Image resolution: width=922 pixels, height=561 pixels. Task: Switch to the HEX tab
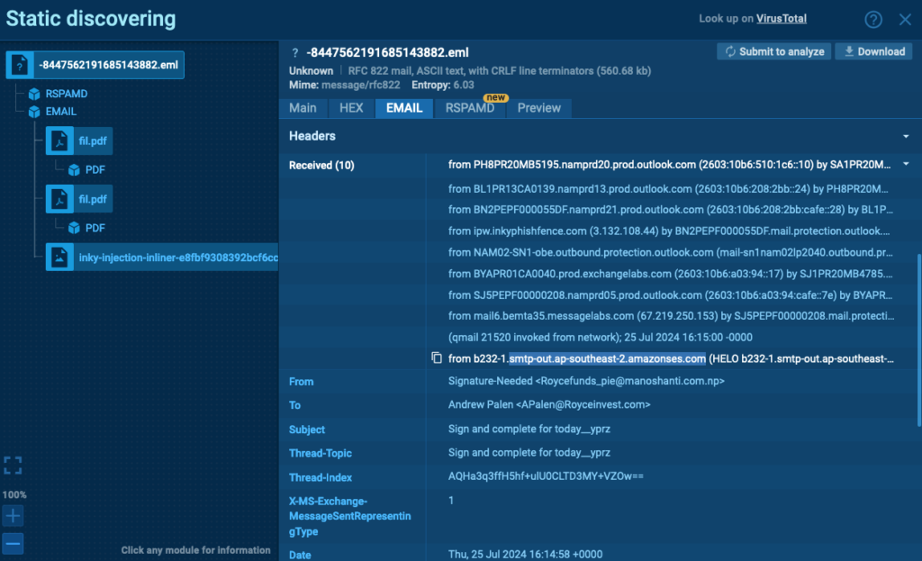351,108
